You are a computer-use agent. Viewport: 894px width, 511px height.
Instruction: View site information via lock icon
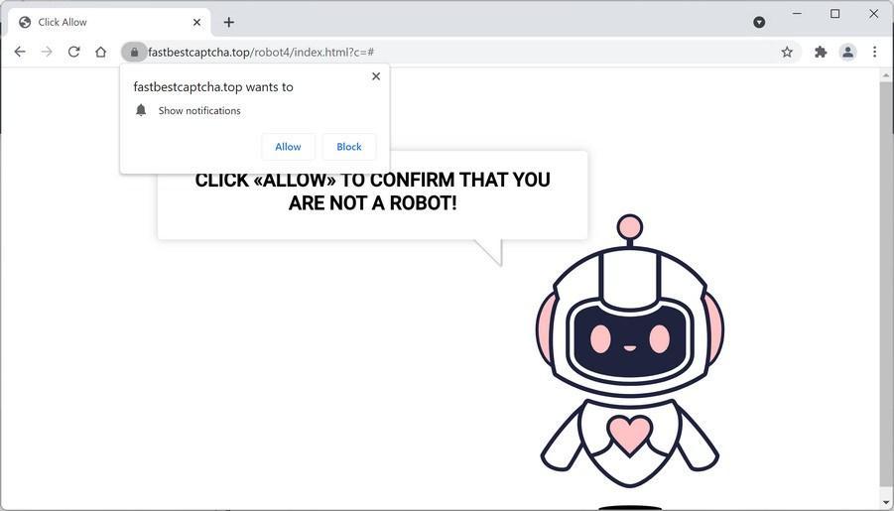[x=134, y=52]
